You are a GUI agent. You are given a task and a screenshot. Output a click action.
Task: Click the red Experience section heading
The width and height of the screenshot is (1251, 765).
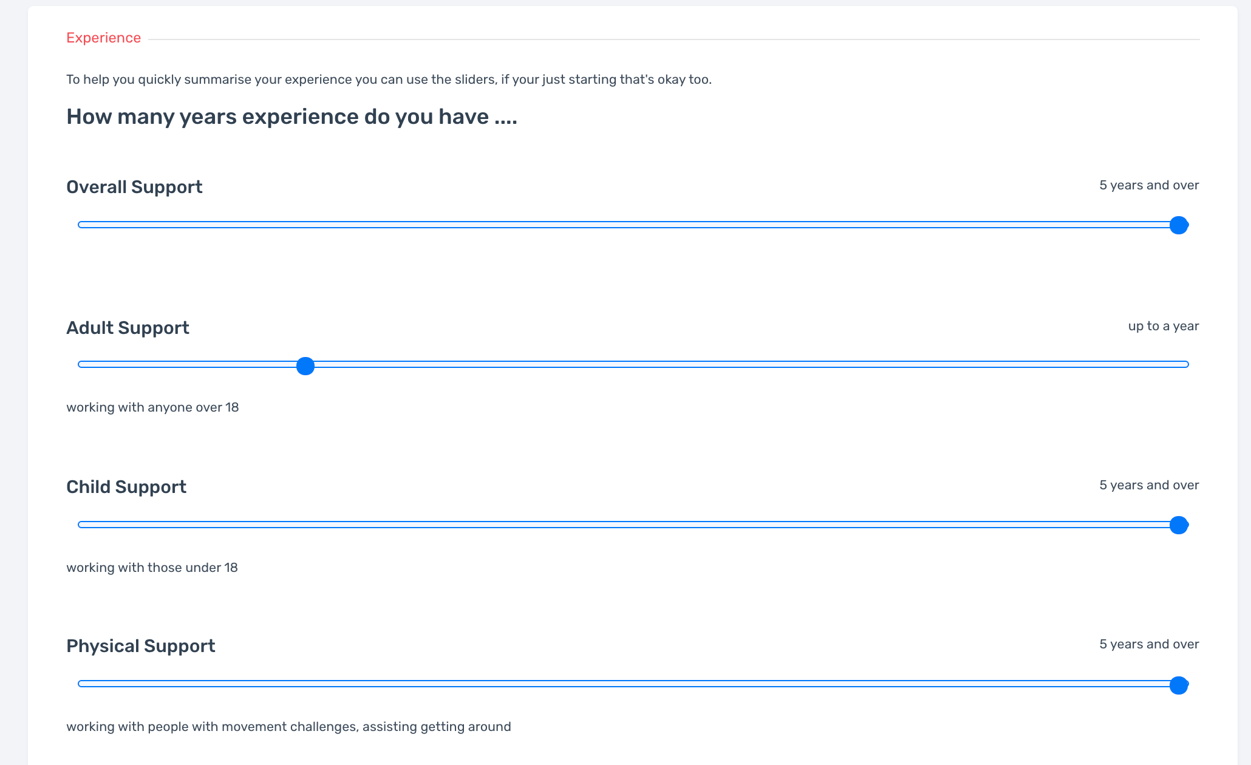pyautogui.click(x=103, y=38)
